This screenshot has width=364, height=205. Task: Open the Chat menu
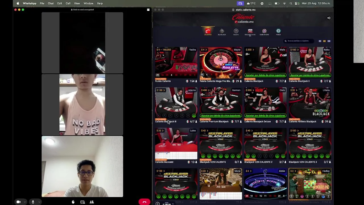click(51, 3)
